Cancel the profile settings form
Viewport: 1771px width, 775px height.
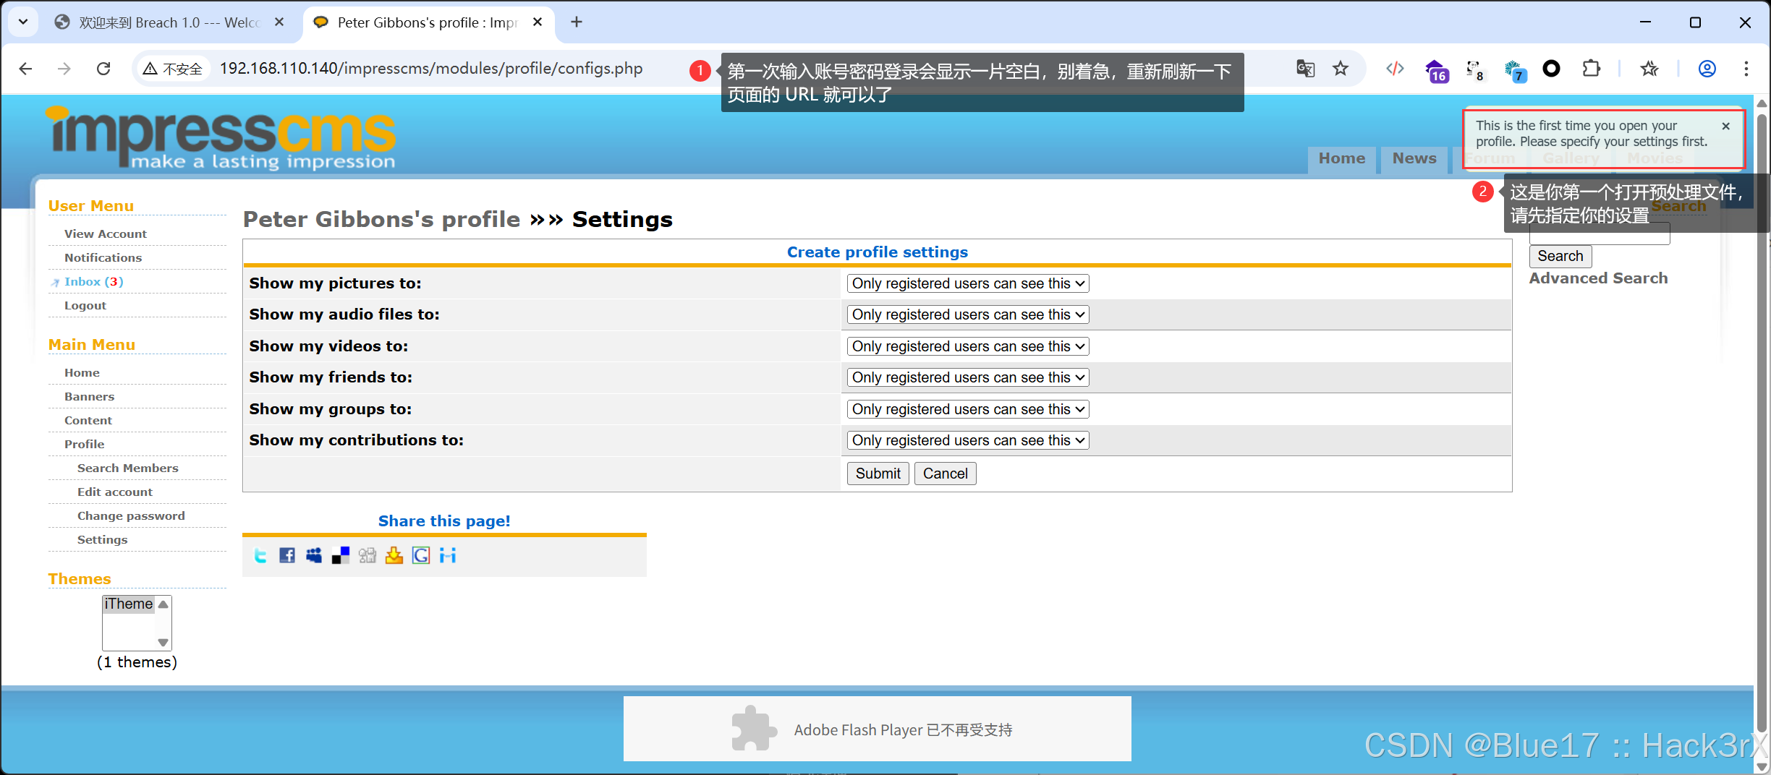click(945, 474)
